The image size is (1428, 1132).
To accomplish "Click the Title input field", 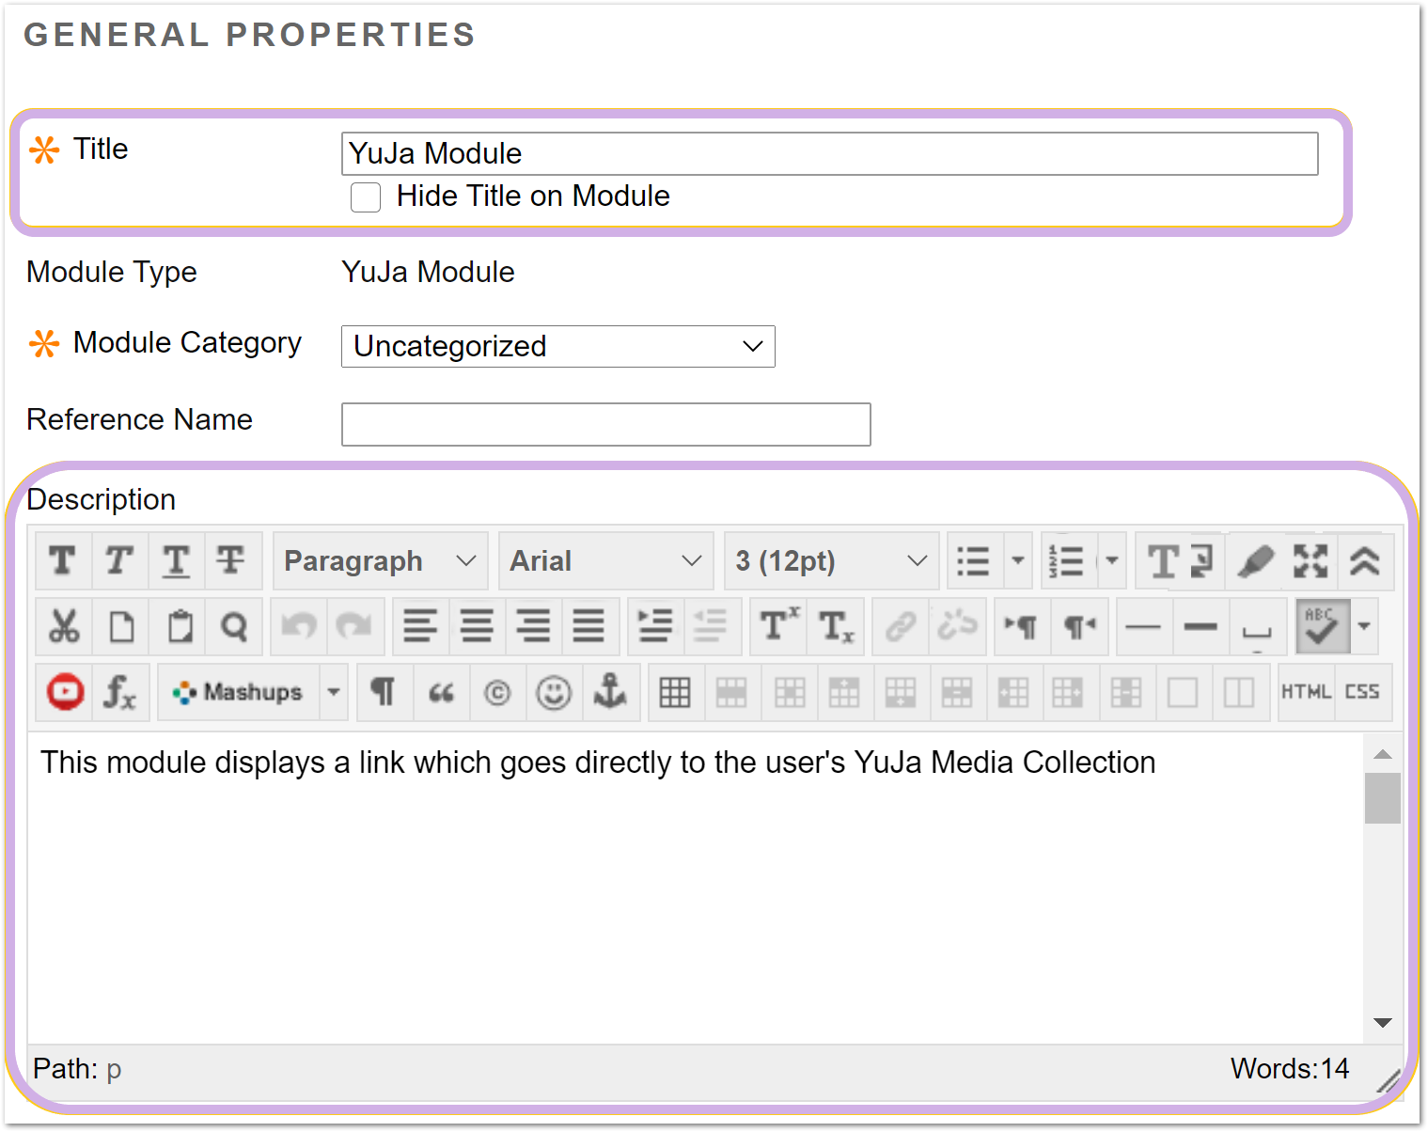I will pos(830,153).
